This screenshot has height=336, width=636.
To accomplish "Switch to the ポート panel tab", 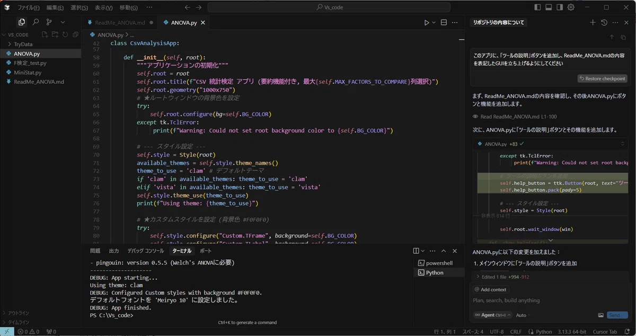I will tap(206, 251).
